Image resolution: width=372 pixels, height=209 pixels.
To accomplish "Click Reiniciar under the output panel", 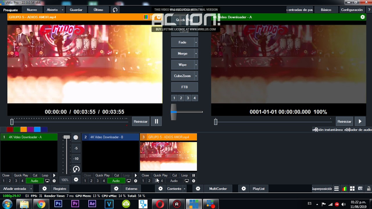I will pos(344,122).
